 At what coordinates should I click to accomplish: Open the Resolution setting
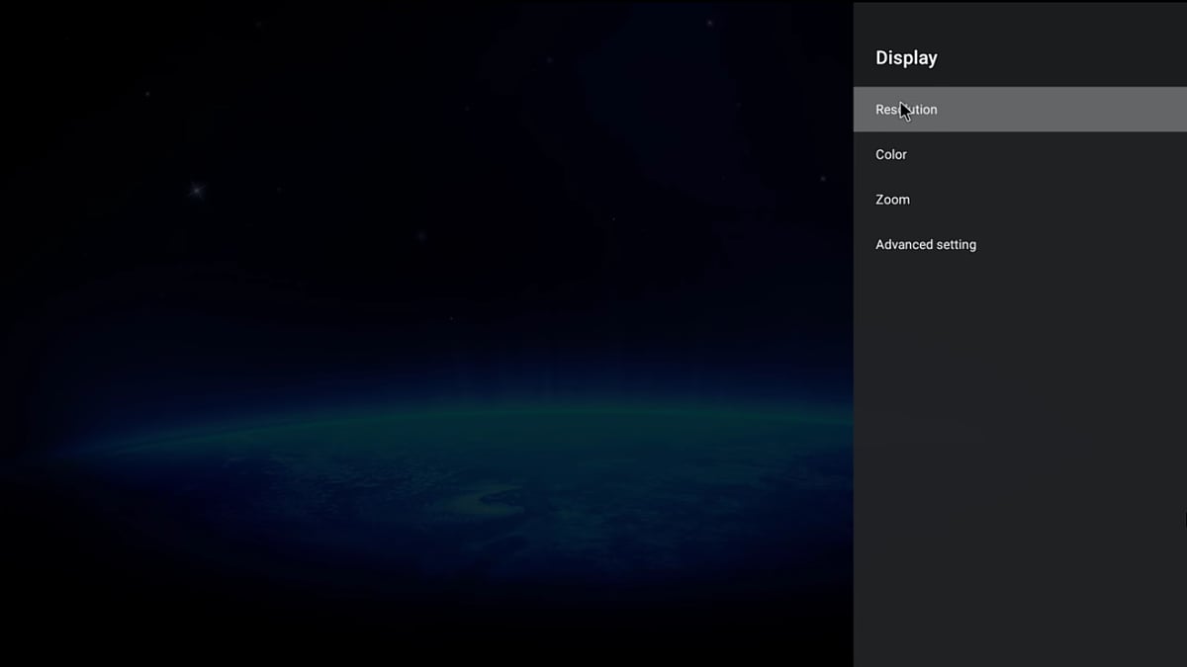click(x=1019, y=110)
